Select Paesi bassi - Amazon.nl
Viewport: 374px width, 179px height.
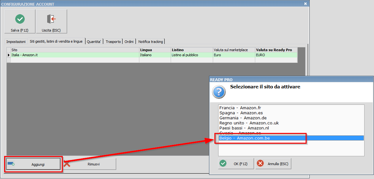291,128
